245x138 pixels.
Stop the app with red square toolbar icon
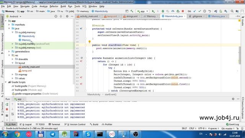point(183,11)
